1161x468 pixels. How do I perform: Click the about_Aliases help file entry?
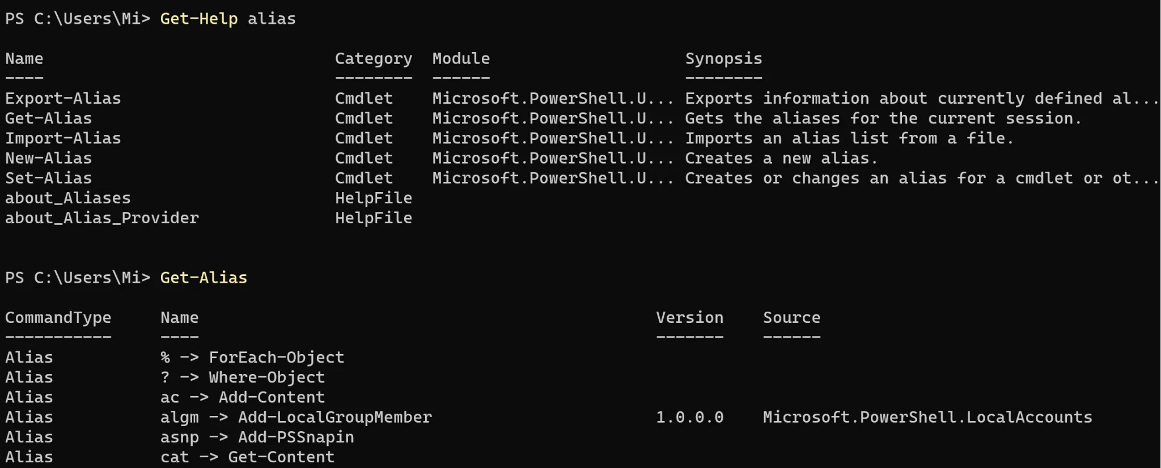(67, 198)
